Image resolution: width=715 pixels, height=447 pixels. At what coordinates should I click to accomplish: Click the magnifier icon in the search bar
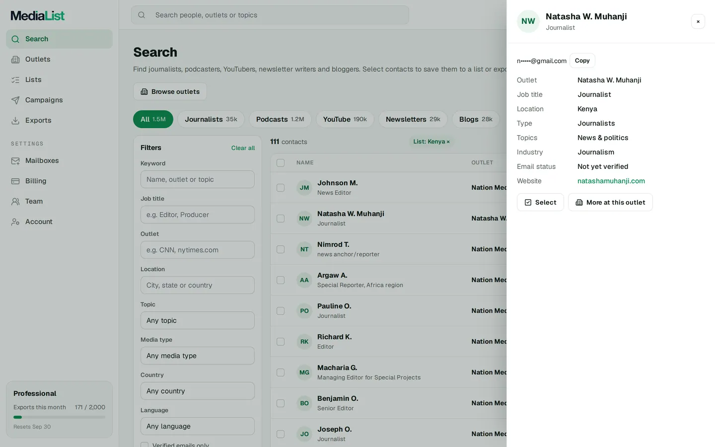pyautogui.click(x=142, y=15)
